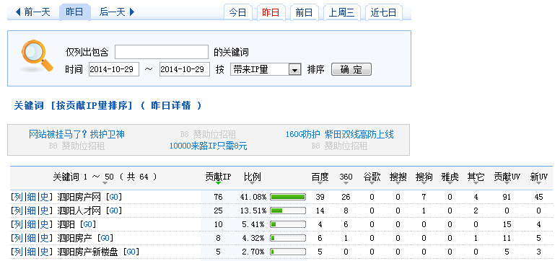Click GO next to 泗阳房产新楼盘
This screenshot has width=560, height=261.
(131, 252)
